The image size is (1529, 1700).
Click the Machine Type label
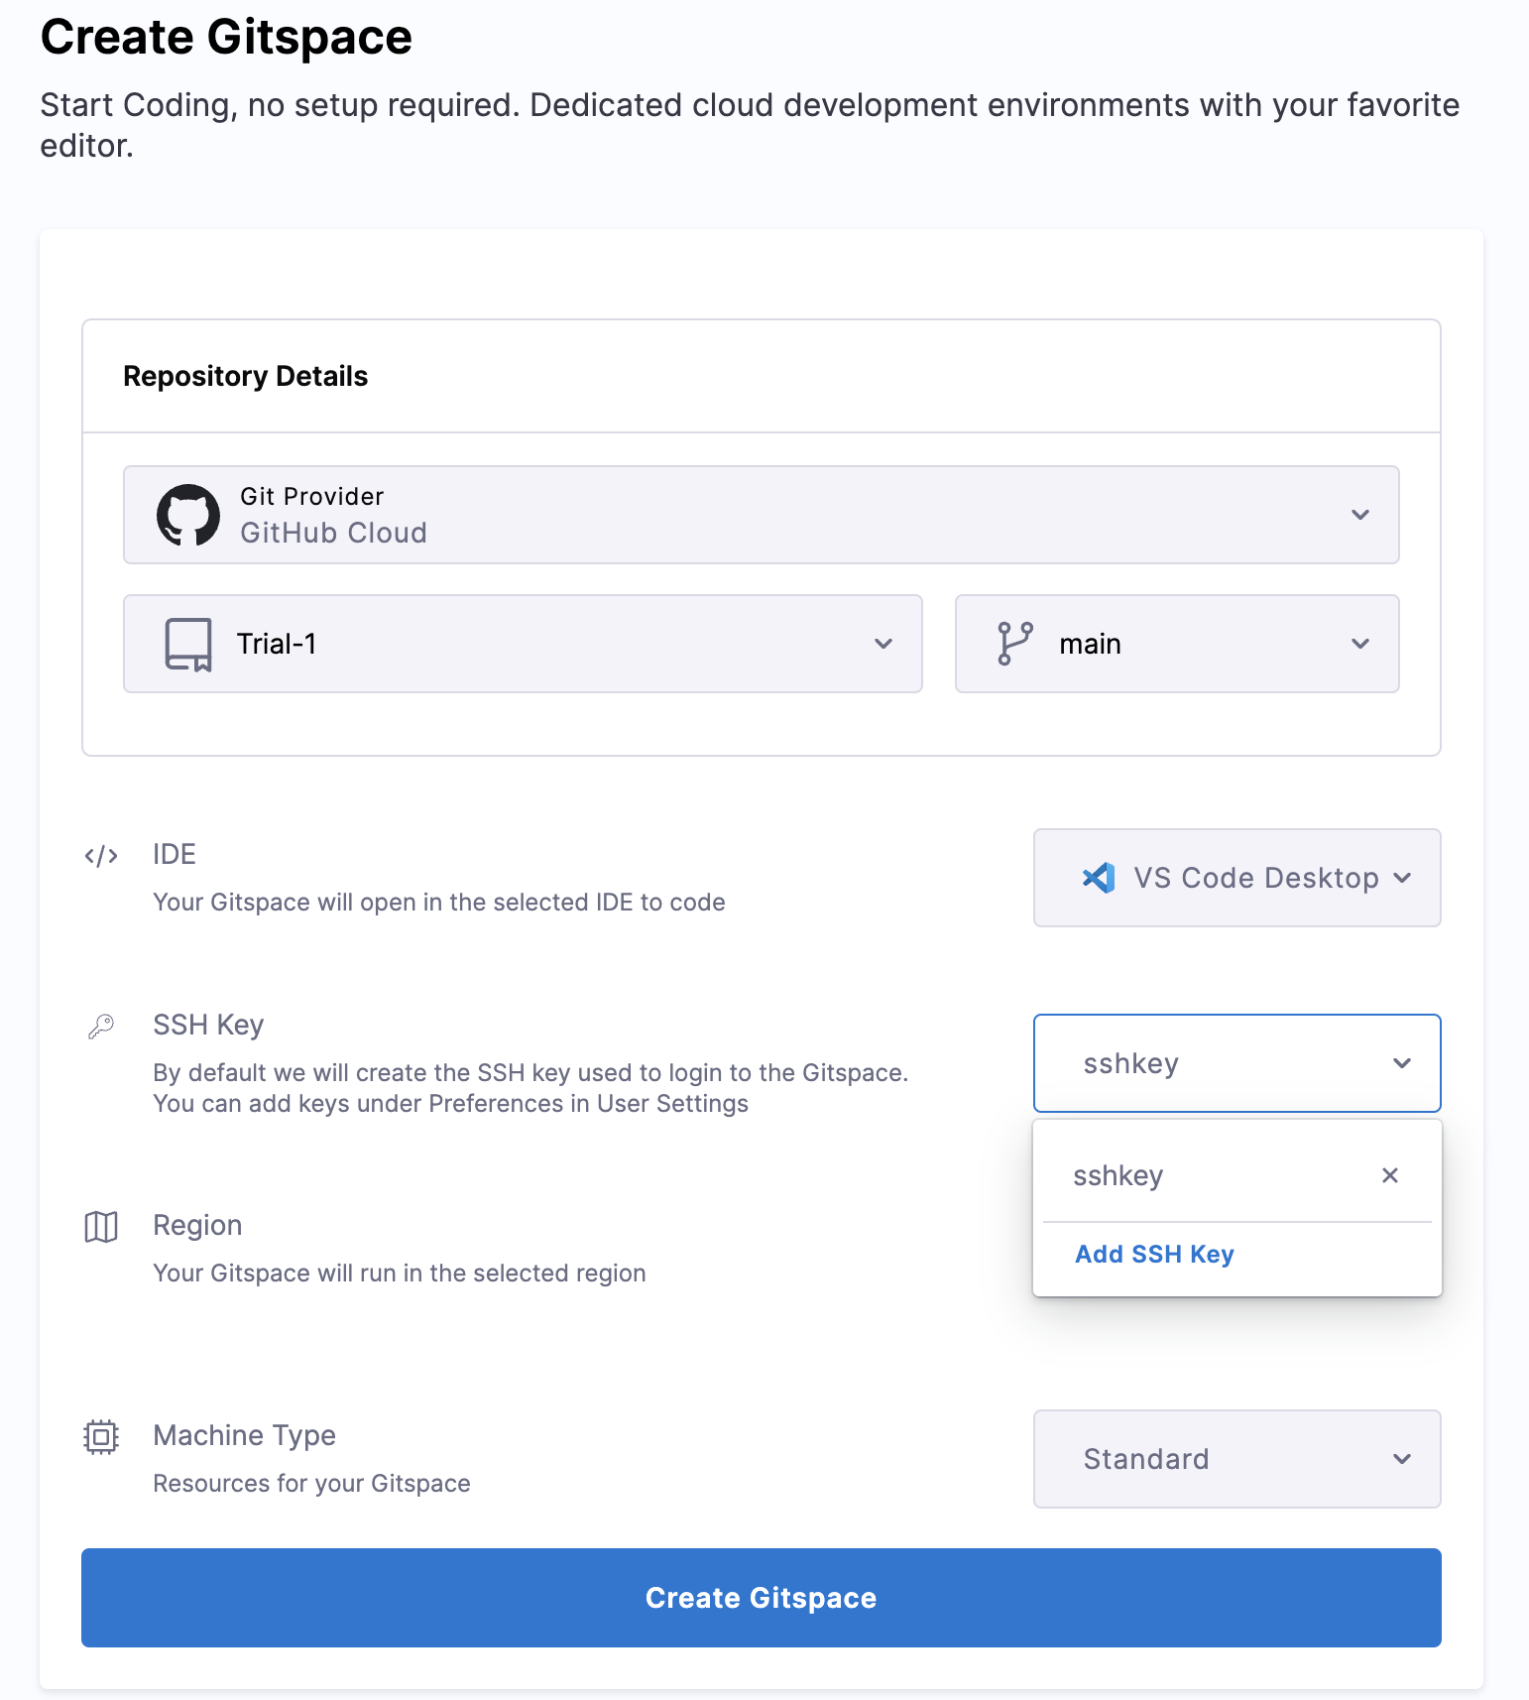tap(244, 1435)
